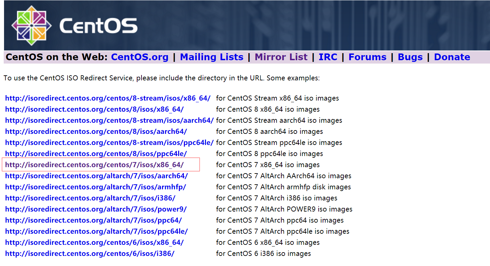Click the Donate link
The width and height of the screenshot is (490, 266).
point(452,57)
